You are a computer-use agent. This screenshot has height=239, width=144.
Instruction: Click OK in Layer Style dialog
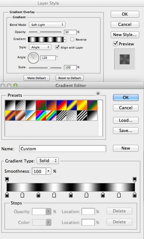[x=125, y=14]
